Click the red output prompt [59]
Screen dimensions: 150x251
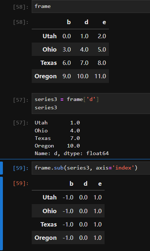pos(21,183)
